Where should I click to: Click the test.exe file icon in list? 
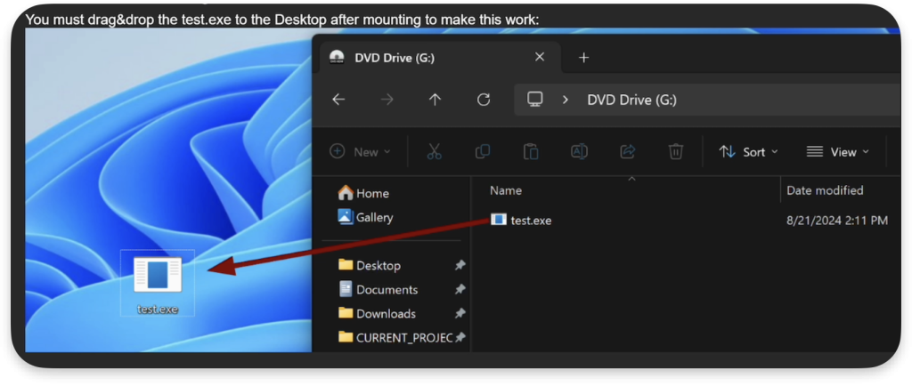click(x=499, y=220)
